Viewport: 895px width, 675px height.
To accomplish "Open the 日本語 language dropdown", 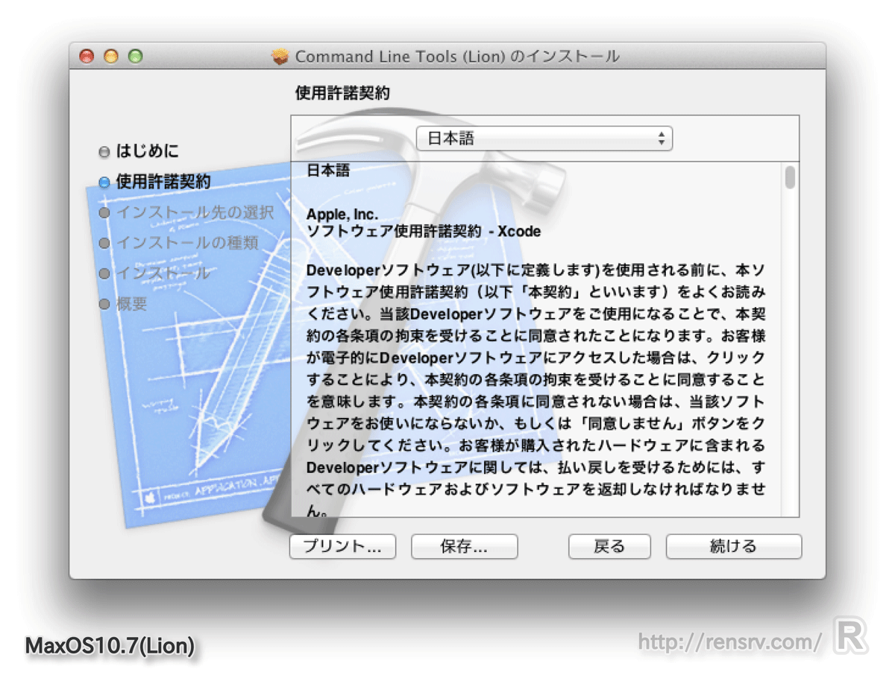I will point(544,139).
